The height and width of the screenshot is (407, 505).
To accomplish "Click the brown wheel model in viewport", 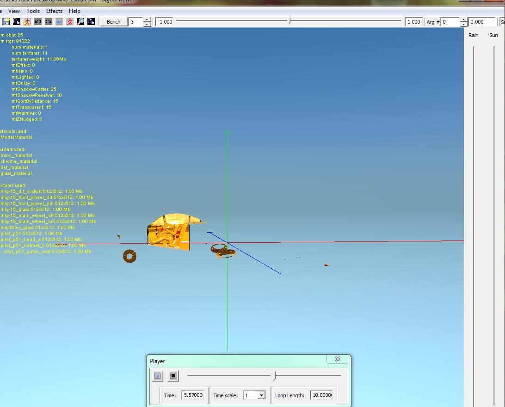I will click(130, 256).
